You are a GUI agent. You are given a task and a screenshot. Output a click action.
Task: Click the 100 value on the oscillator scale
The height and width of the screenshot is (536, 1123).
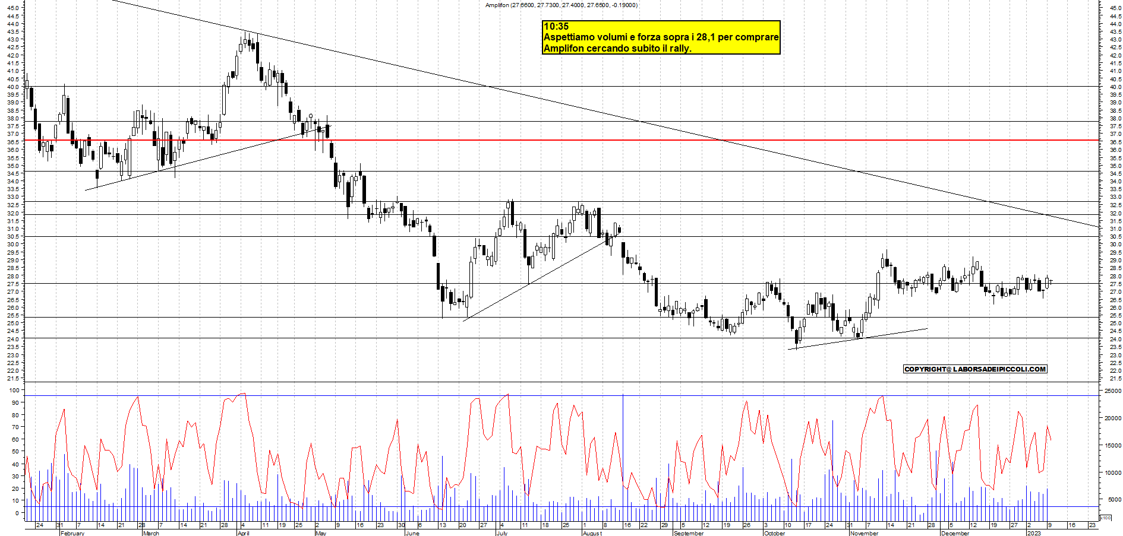tap(14, 390)
